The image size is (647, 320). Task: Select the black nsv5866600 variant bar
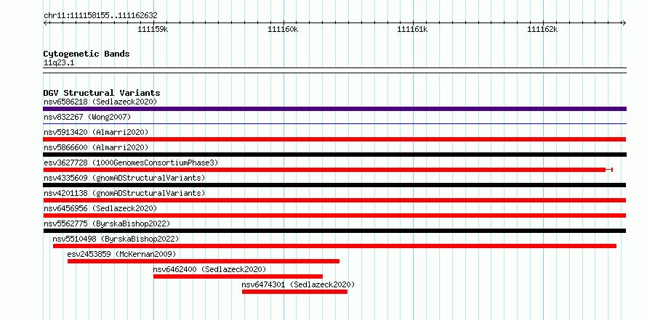[x=334, y=155]
